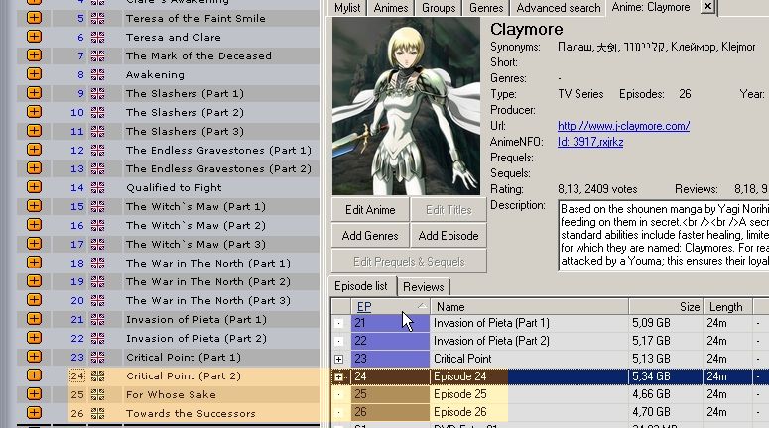The height and width of the screenshot is (428, 769).
Task: Click the Add Genres button
Action: [x=370, y=236]
